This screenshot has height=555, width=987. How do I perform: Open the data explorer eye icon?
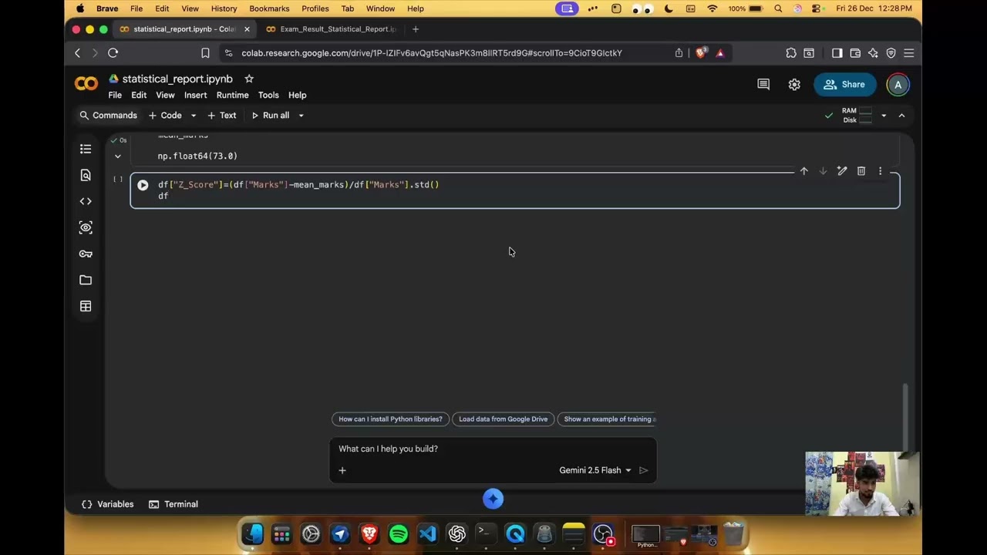pos(86,227)
